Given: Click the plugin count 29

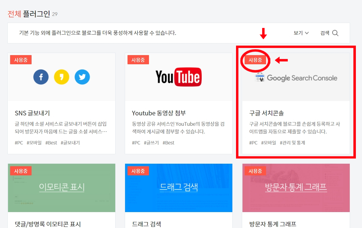Looking at the screenshot, I should (x=55, y=14).
